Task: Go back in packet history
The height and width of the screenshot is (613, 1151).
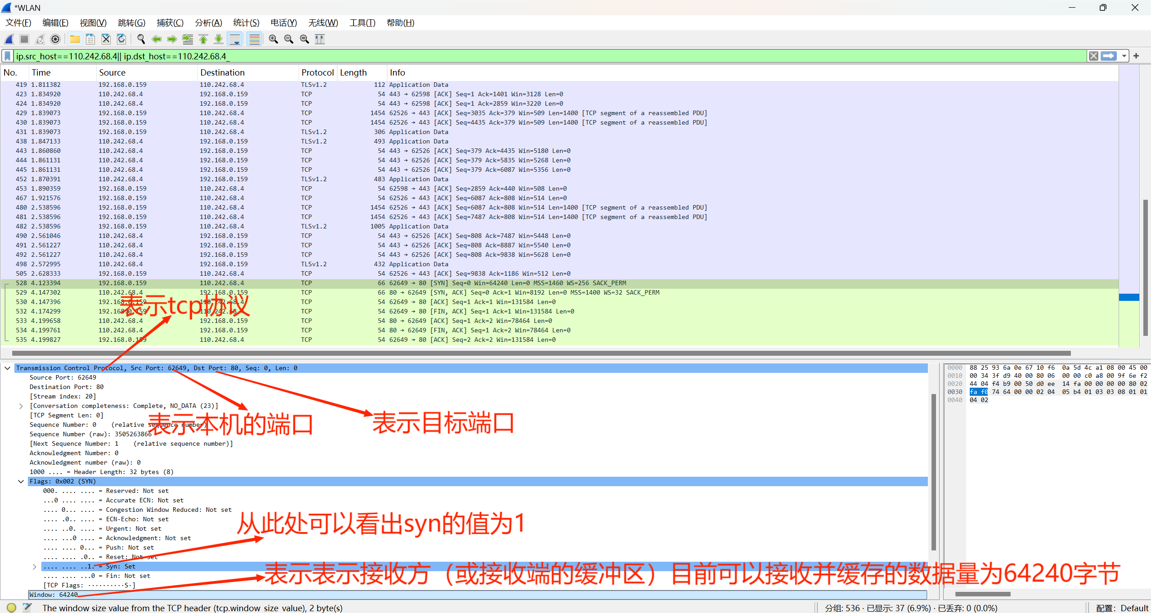Action: (x=157, y=39)
